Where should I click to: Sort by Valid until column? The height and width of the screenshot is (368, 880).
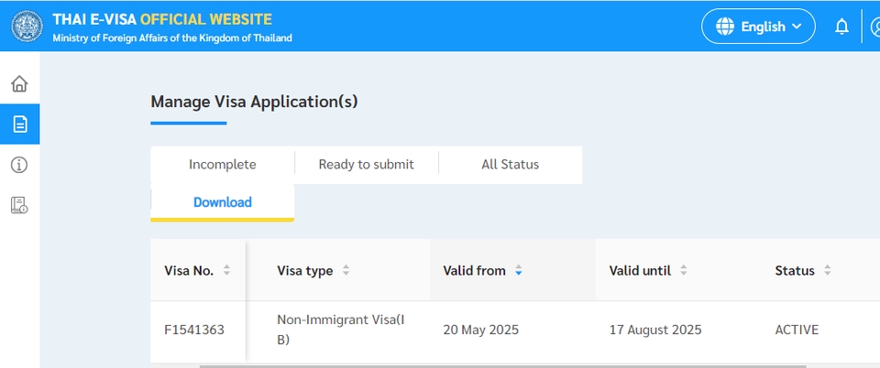pyautogui.click(x=683, y=271)
